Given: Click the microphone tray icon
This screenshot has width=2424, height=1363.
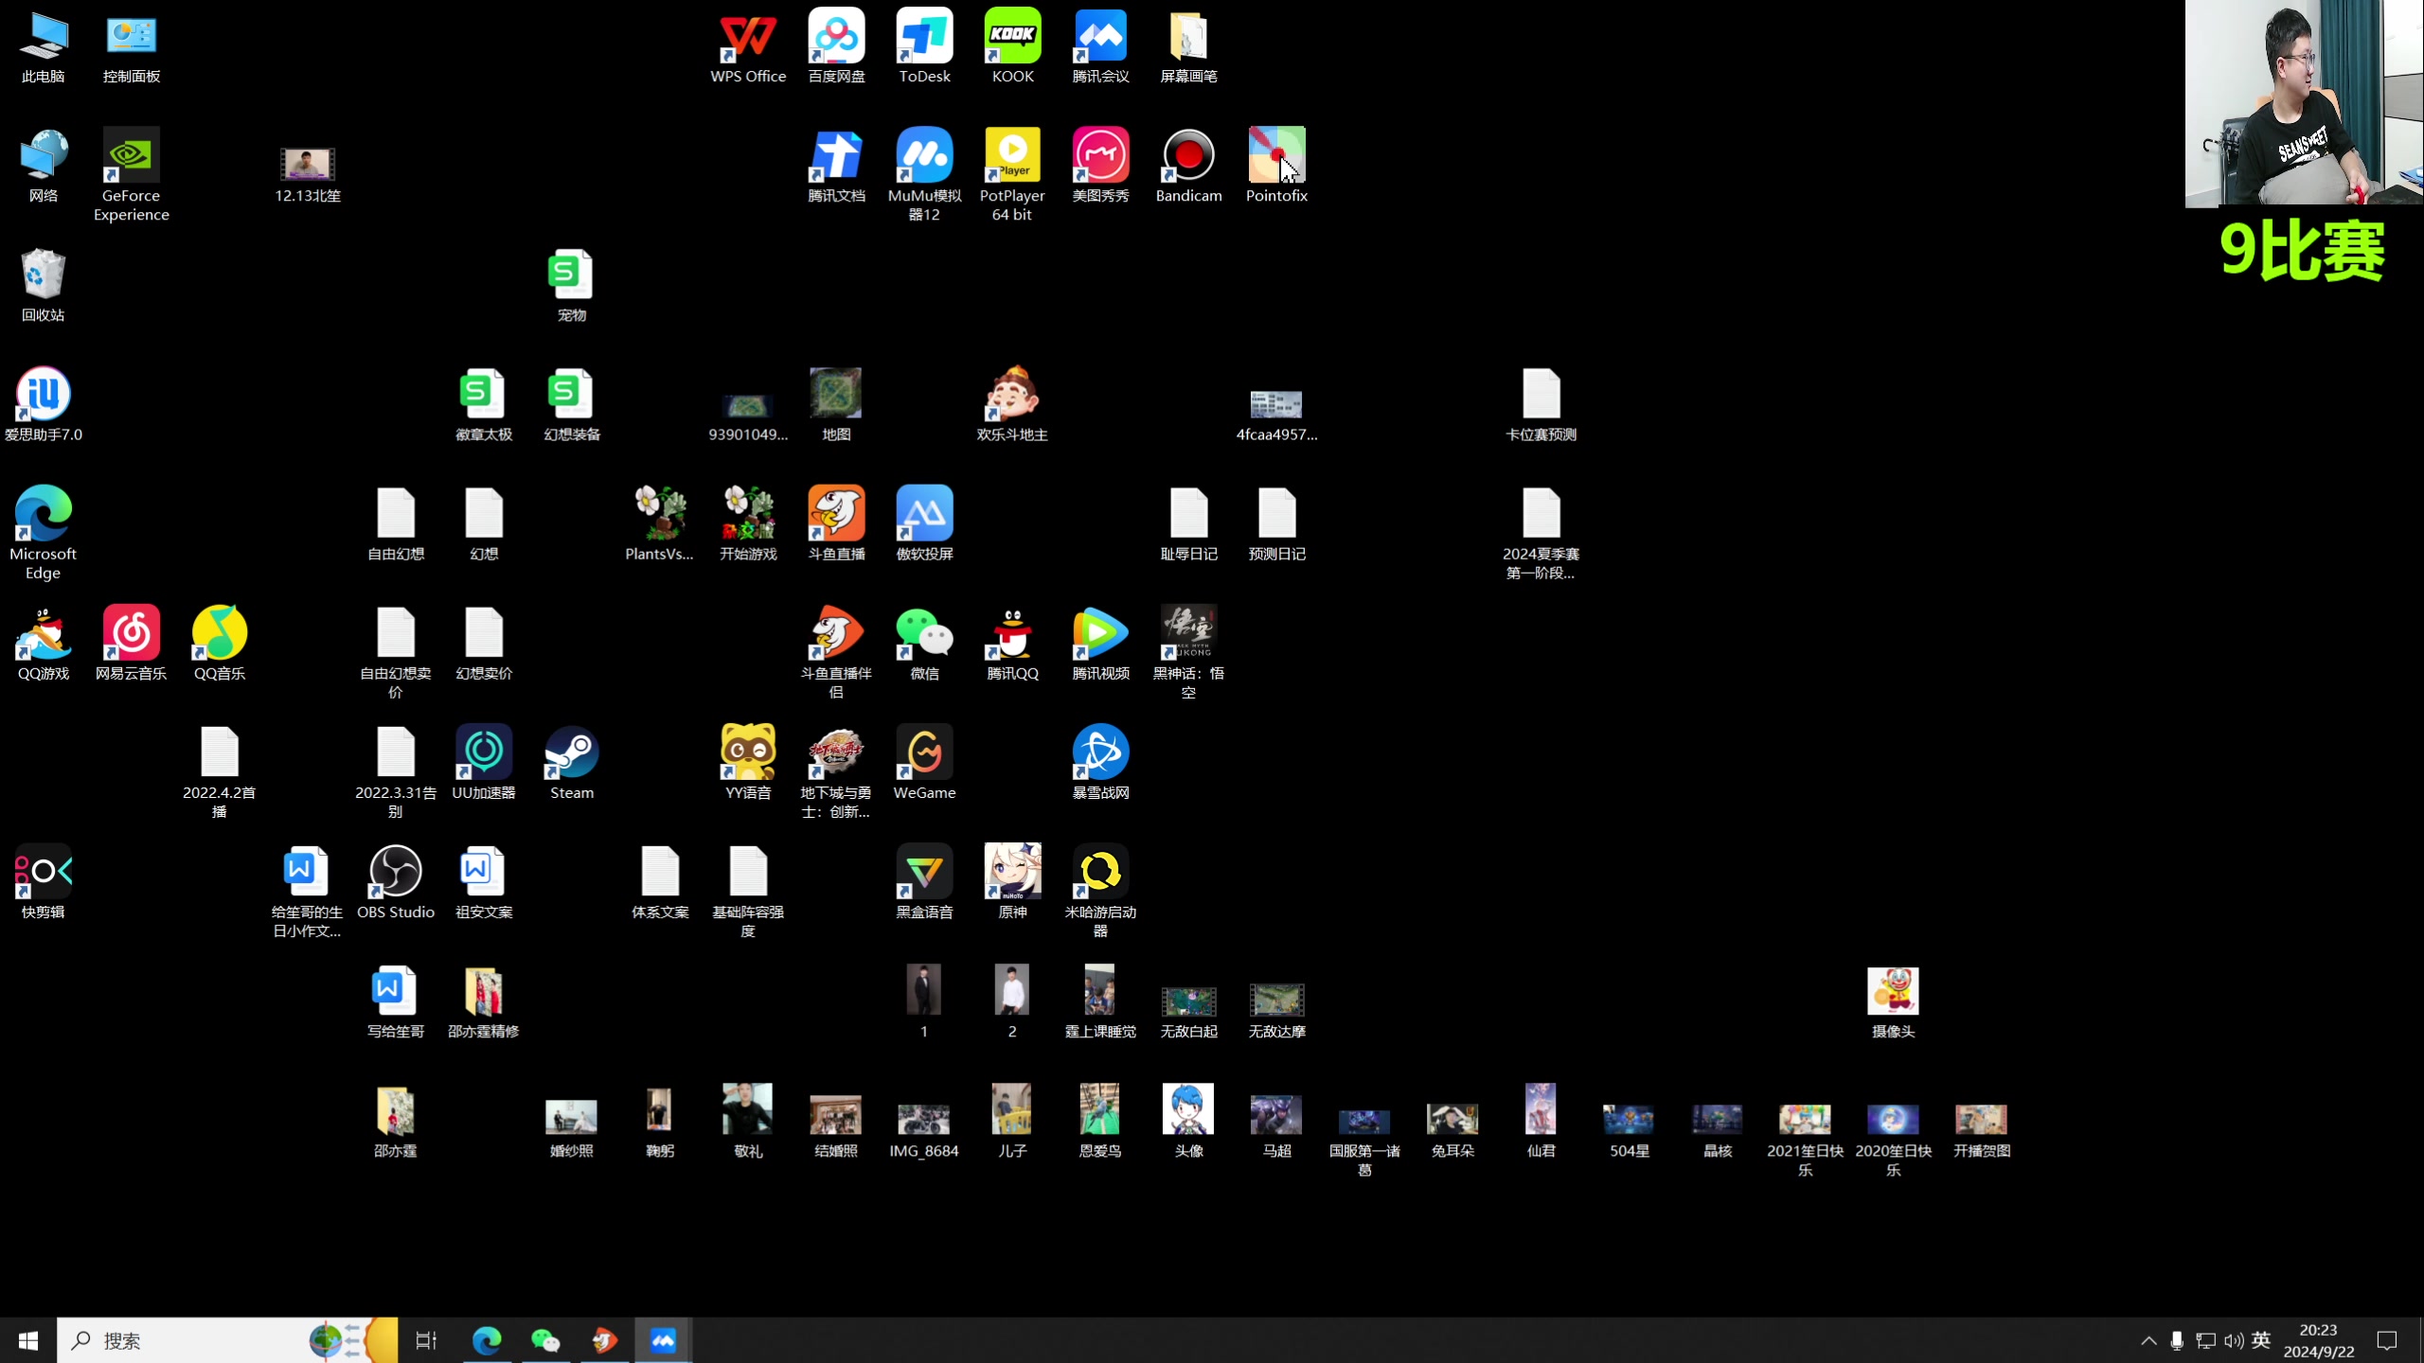Looking at the screenshot, I should click(x=2177, y=1340).
